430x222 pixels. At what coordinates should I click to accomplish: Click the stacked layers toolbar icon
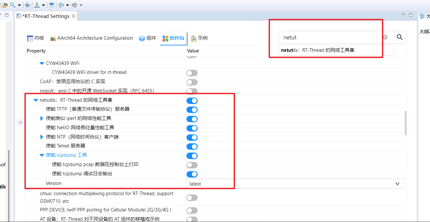[x=52, y=5]
